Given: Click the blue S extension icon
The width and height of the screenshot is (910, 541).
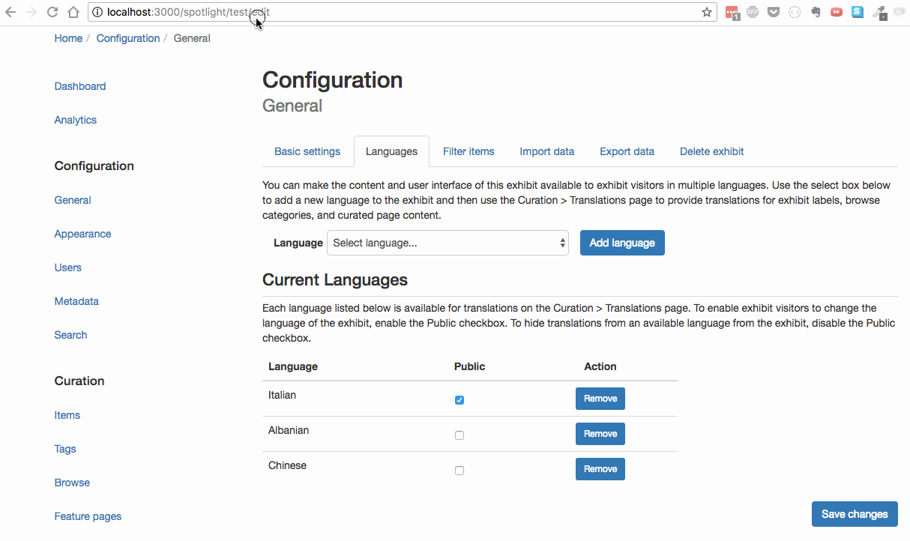Looking at the screenshot, I should [858, 11].
